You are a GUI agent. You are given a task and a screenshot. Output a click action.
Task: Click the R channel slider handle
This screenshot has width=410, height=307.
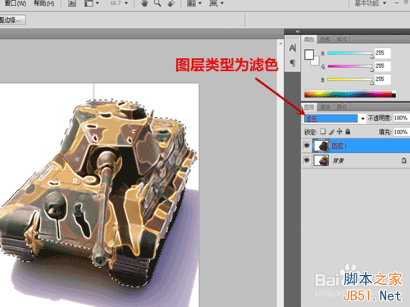(x=371, y=56)
